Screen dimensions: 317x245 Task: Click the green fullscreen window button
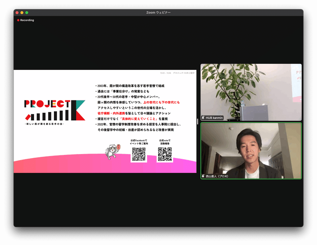[x=27, y=13]
